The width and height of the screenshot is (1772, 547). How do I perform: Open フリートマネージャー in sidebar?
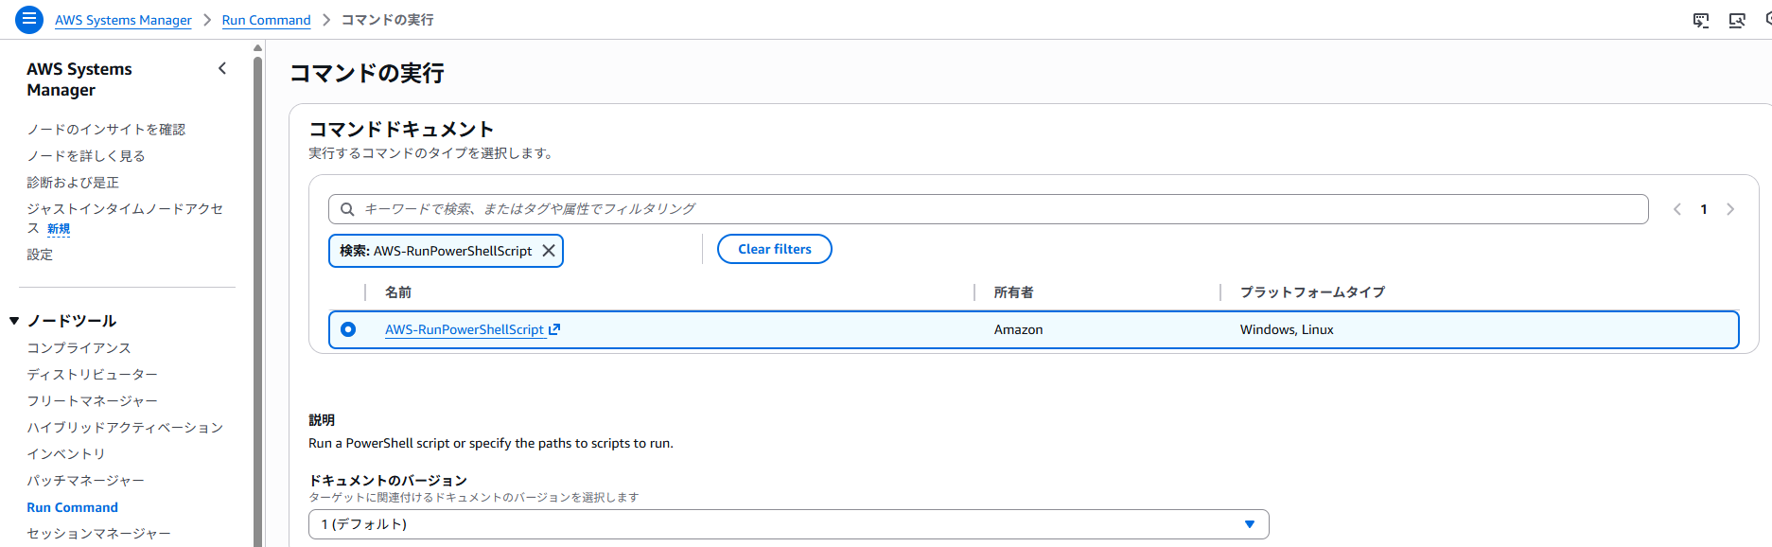[92, 401]
